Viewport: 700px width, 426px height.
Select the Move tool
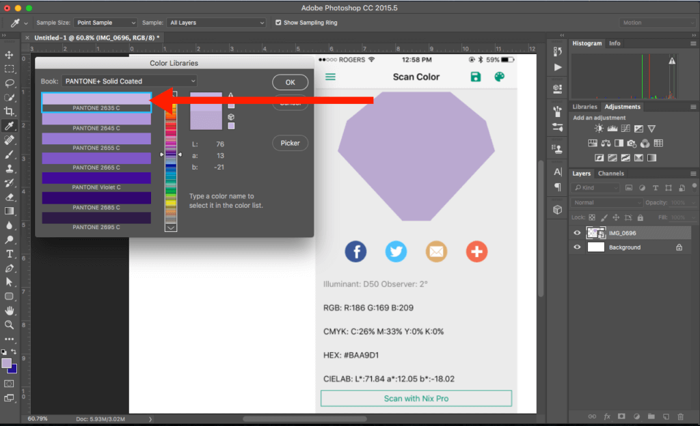(9, 55)
